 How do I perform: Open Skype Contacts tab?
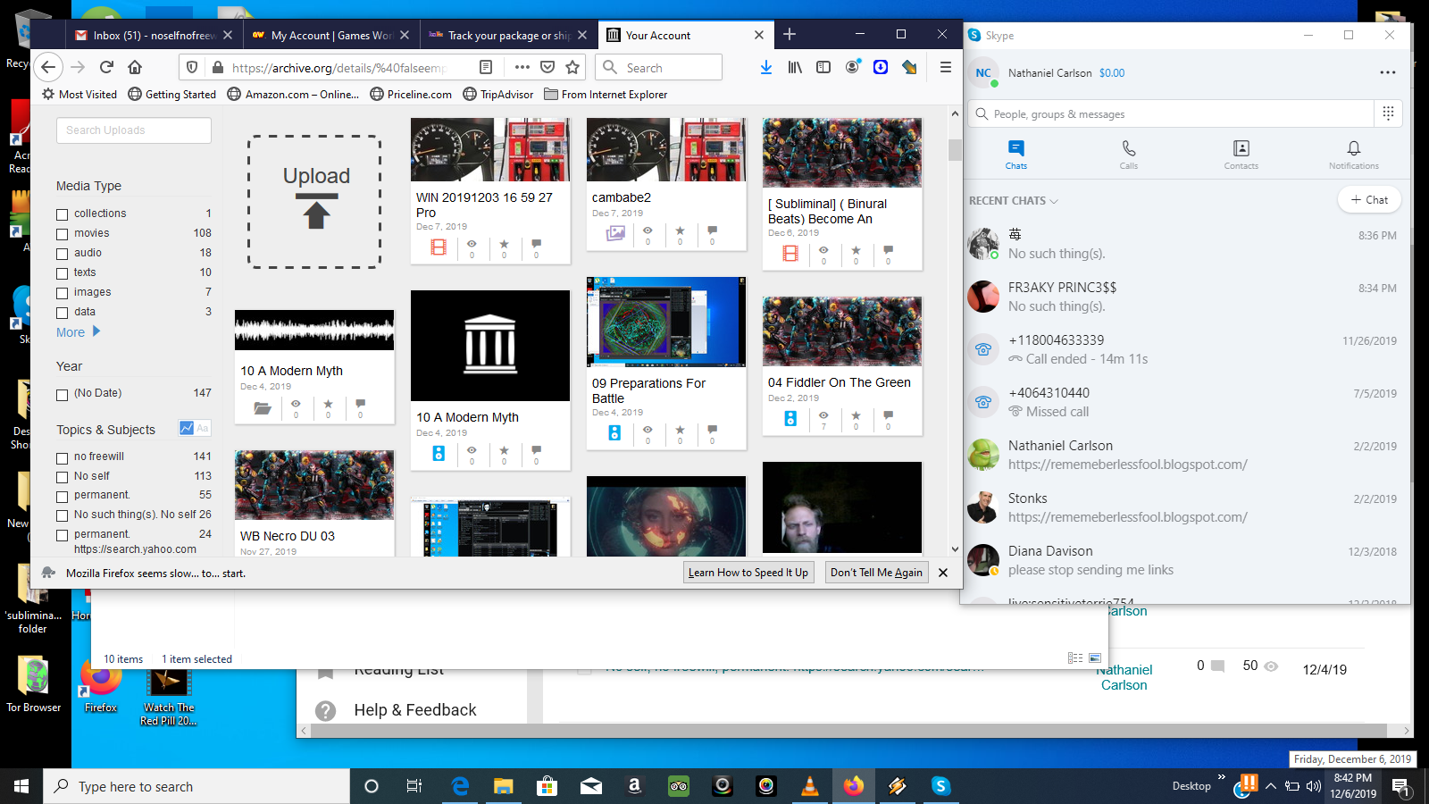(1241, 154)
